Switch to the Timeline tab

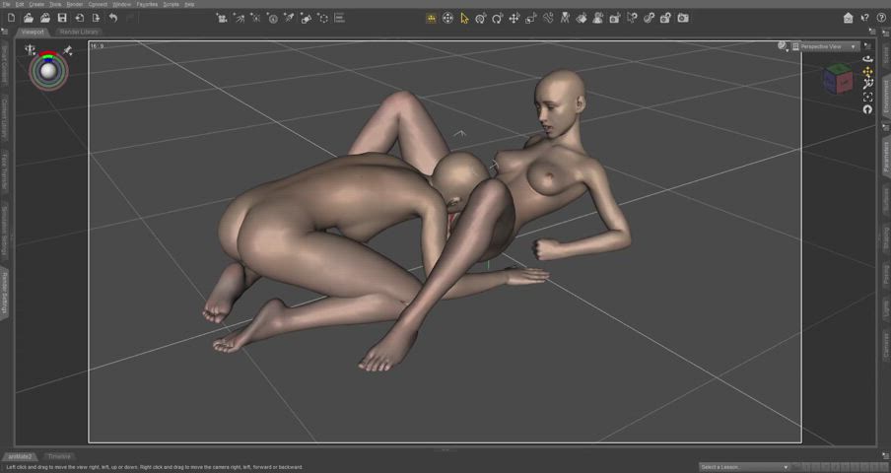58,457
